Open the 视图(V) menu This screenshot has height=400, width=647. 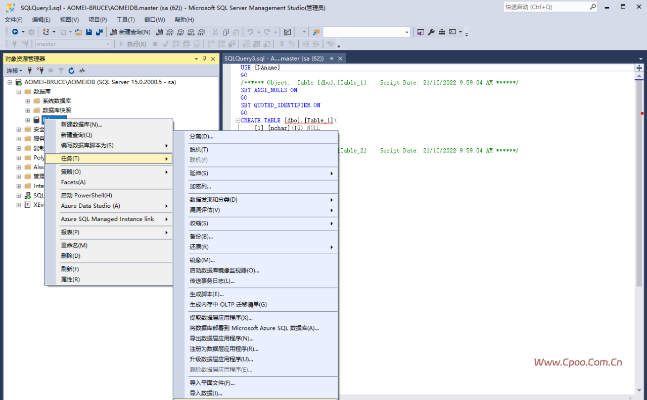tap(69, 20)
